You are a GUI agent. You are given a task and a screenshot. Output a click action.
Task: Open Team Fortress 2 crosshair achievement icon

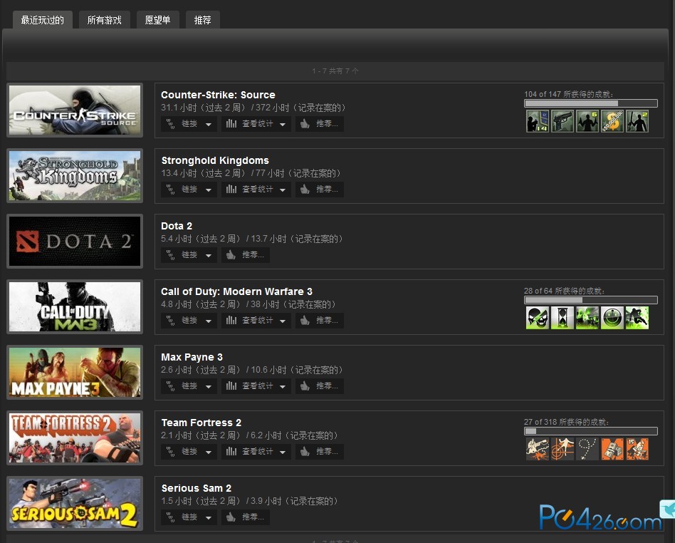(562, 449)
